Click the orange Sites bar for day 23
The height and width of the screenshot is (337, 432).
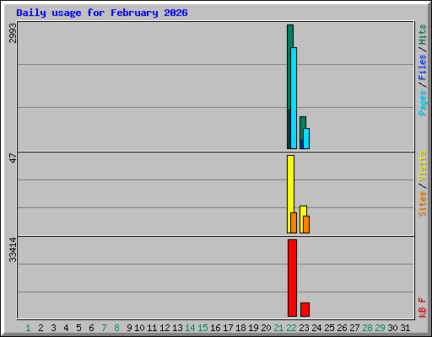[306, 224]
